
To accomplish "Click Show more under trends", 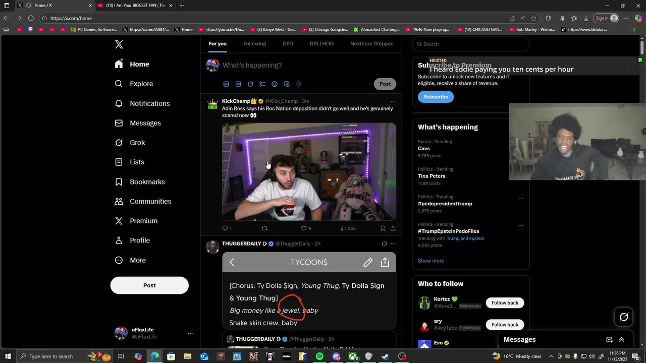I will click(x=431, y=261).
